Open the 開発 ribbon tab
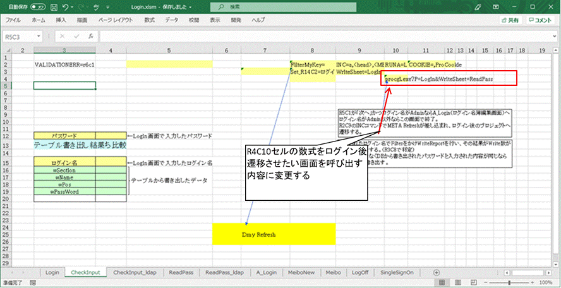 pyautogui.click(x=236, y=20)
